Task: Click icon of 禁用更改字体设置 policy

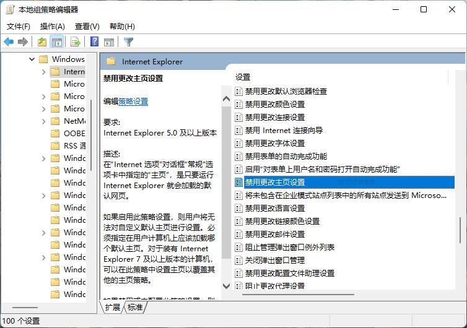Action: tap(238, 143)
